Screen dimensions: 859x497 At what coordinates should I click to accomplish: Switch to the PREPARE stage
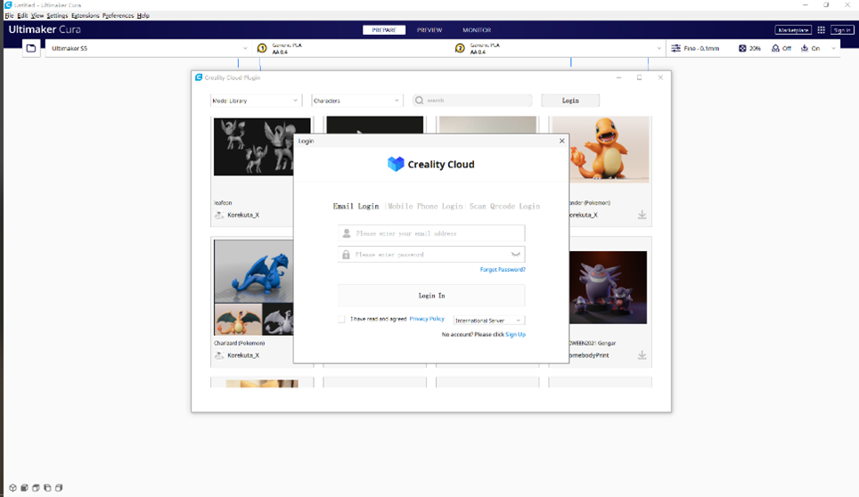[x=384, y=30]
